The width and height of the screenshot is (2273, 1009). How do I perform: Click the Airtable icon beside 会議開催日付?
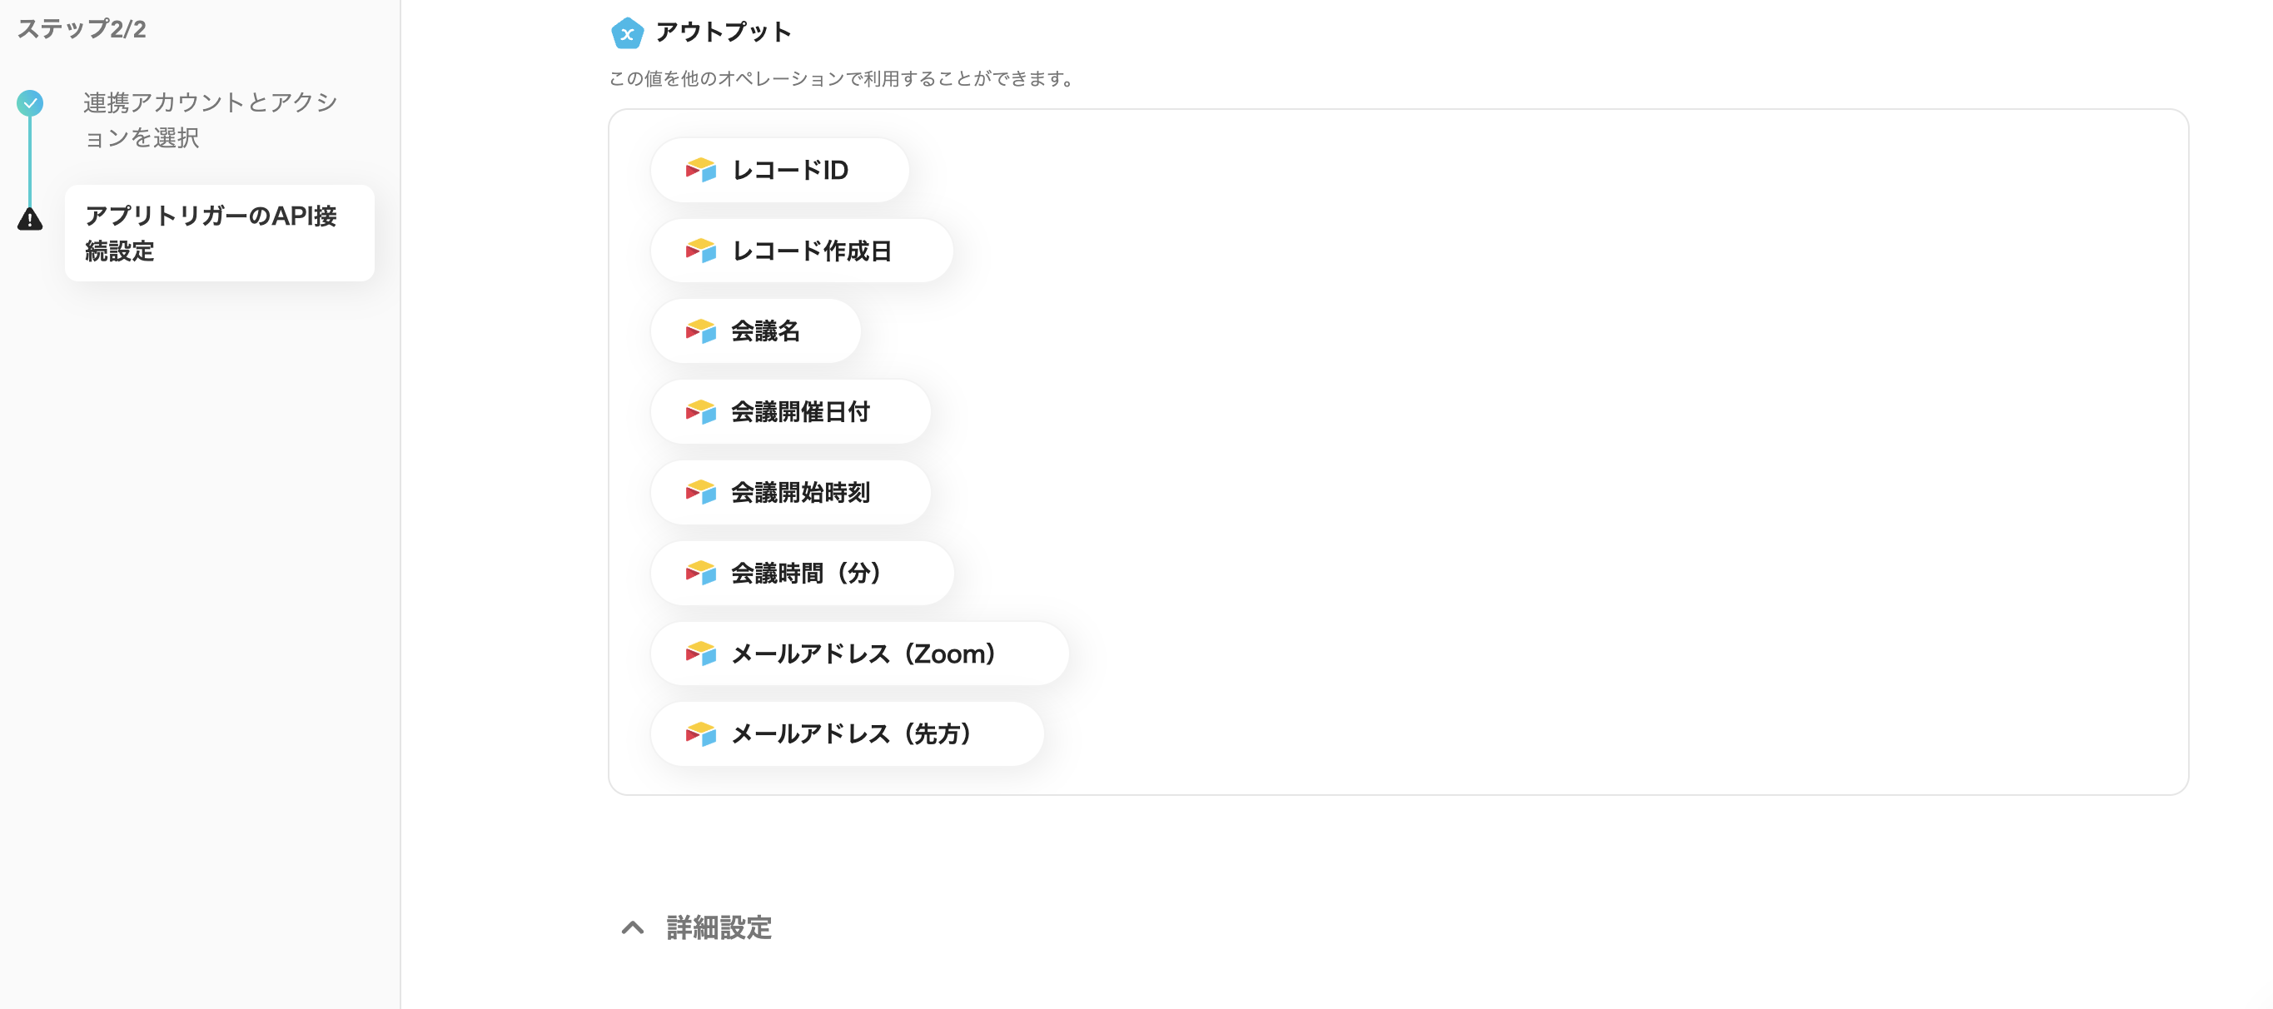coord(700,412)
